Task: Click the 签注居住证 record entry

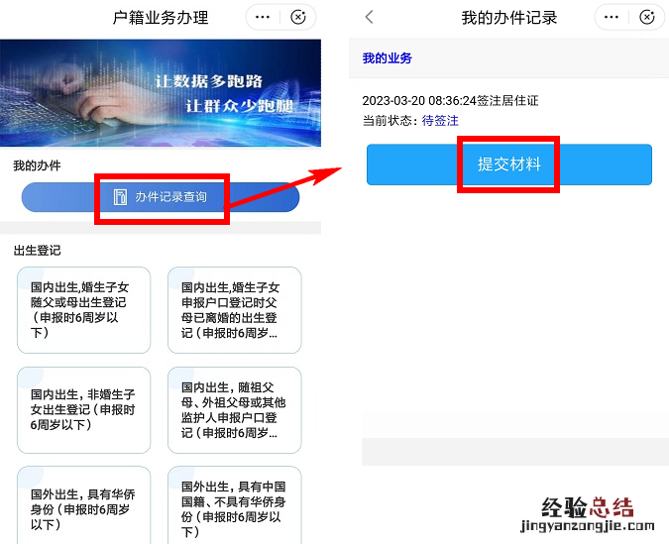Action: click(x=450, y=101)
